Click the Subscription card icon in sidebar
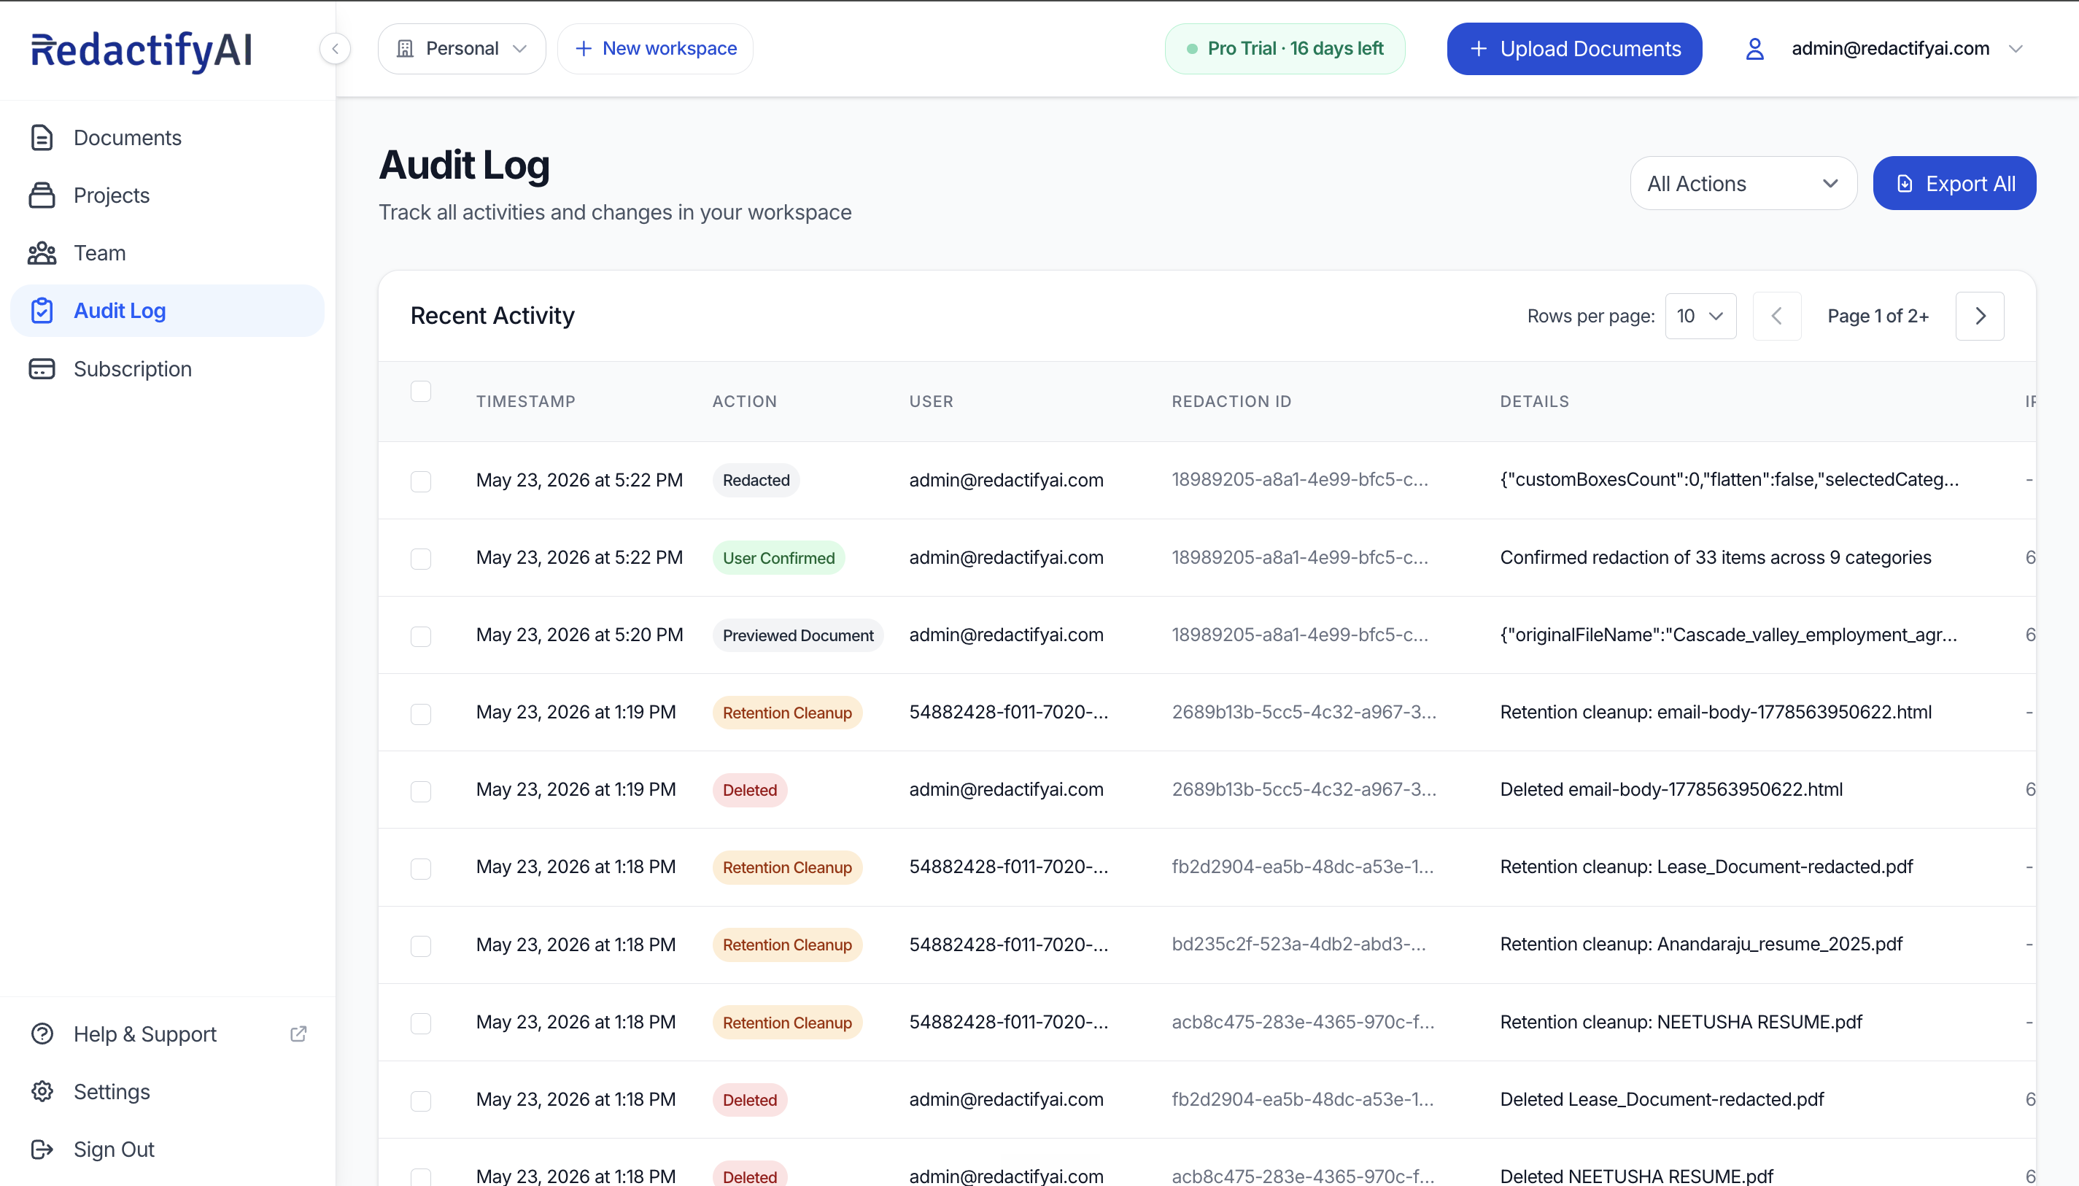2079x1186 pixels. click(x=42, y=369)
